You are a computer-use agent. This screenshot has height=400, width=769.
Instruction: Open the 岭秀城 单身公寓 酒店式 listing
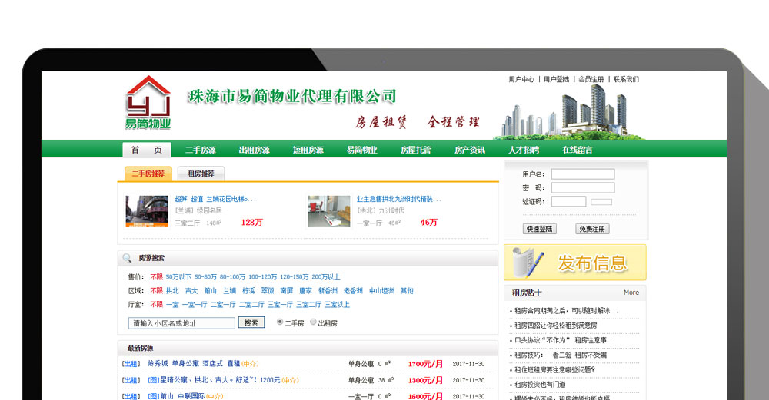193,364
